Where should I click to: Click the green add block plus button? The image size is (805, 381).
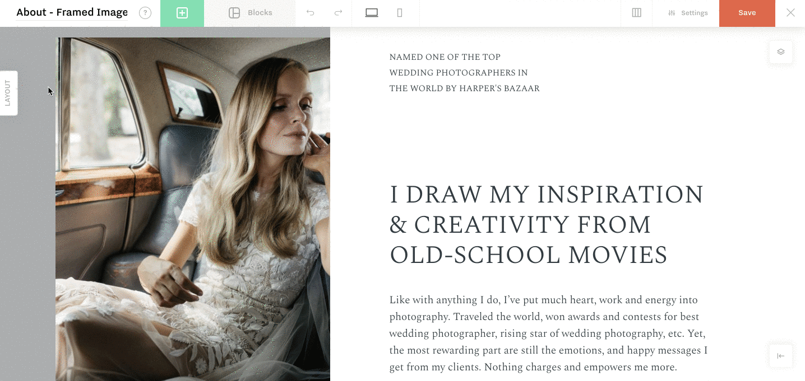click(x=182, y=13)
